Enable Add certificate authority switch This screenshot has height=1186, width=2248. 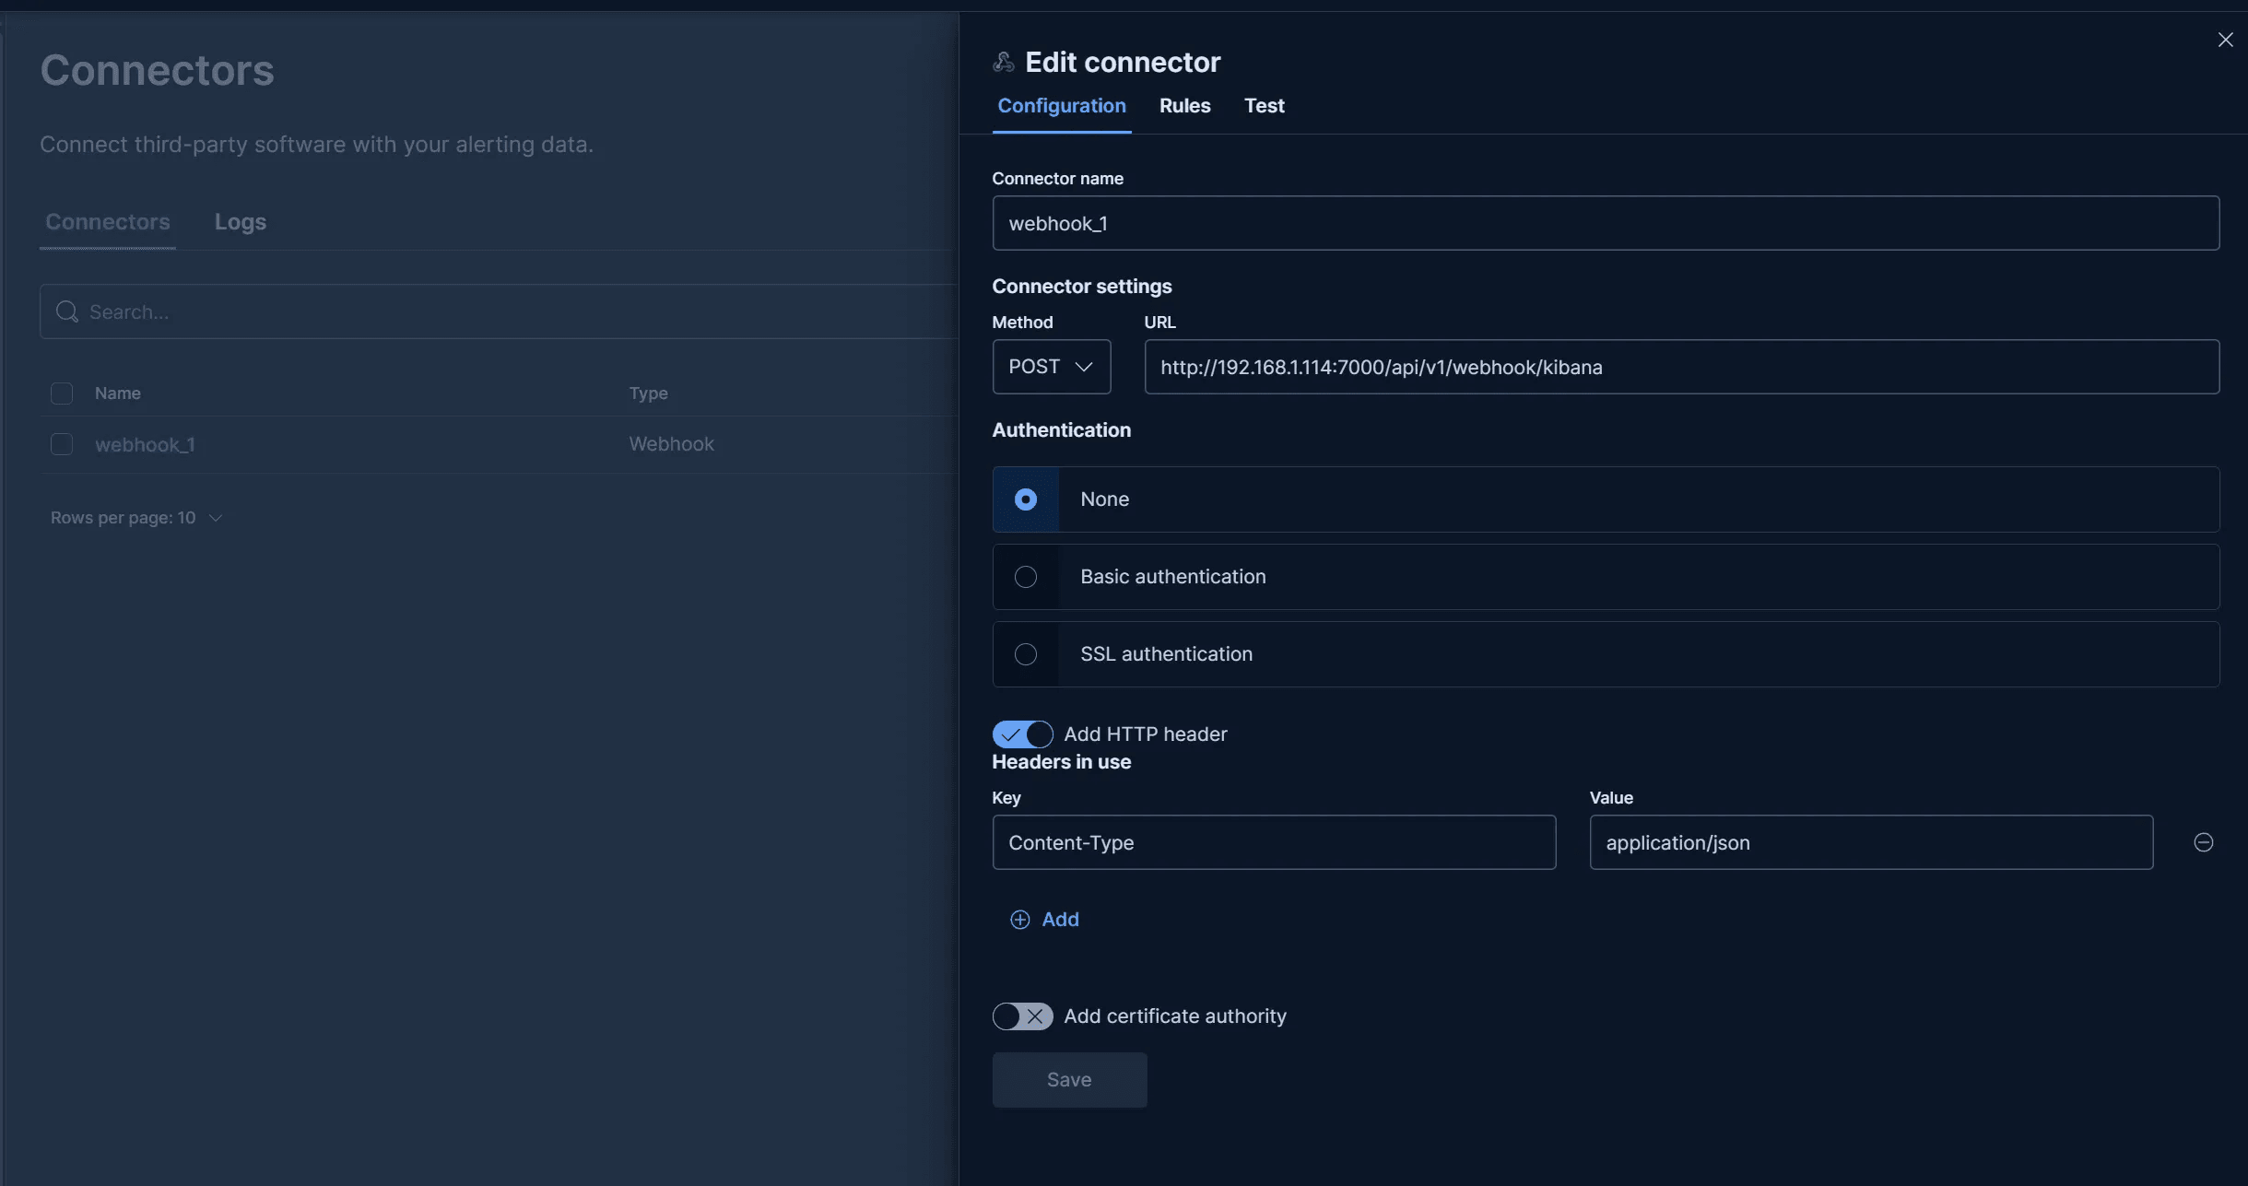[x=1022, y=1016]
